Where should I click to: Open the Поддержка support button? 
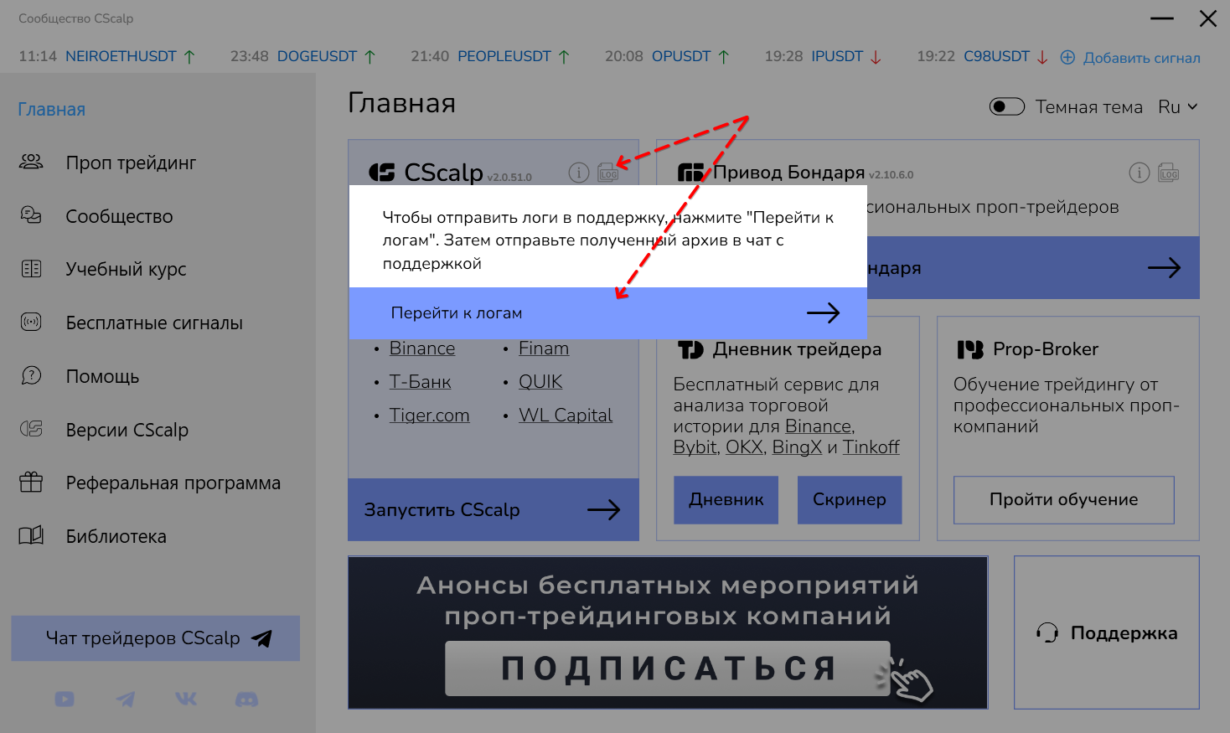(1107, 632)
